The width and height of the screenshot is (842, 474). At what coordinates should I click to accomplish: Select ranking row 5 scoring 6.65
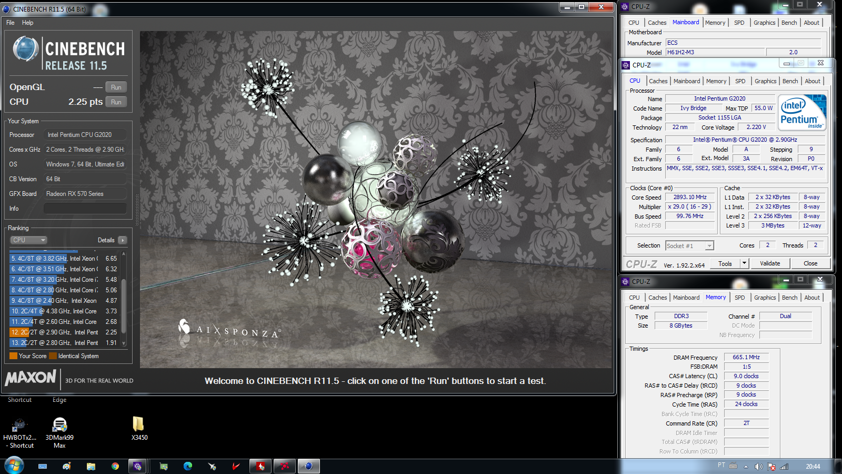(64, 259)
